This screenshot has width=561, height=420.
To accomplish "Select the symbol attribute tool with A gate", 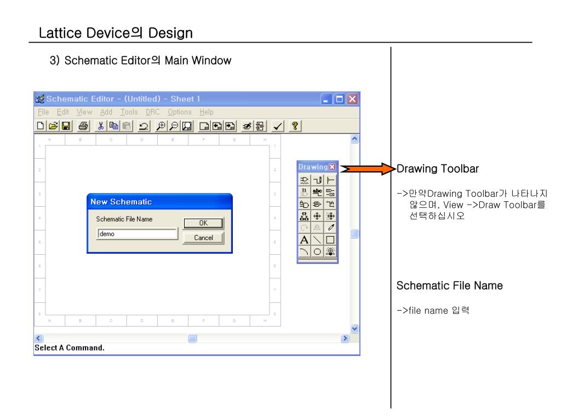I will 304,205.
